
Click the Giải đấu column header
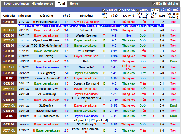(9, 16)
